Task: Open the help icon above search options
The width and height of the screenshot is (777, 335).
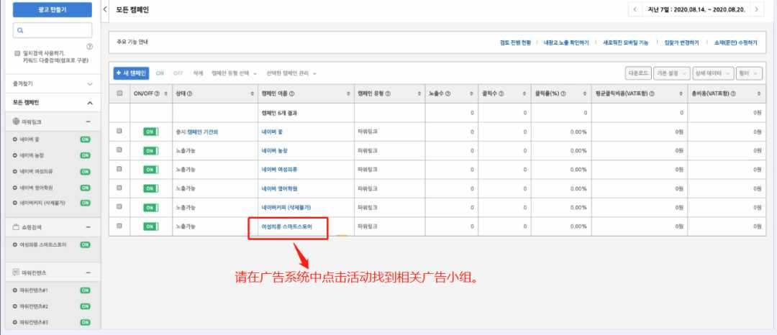Action: pos(89,47)
